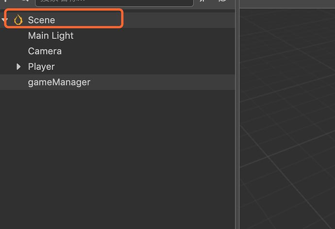Click the collapse-all icon beside search field
335x229 pixels.
203,1
